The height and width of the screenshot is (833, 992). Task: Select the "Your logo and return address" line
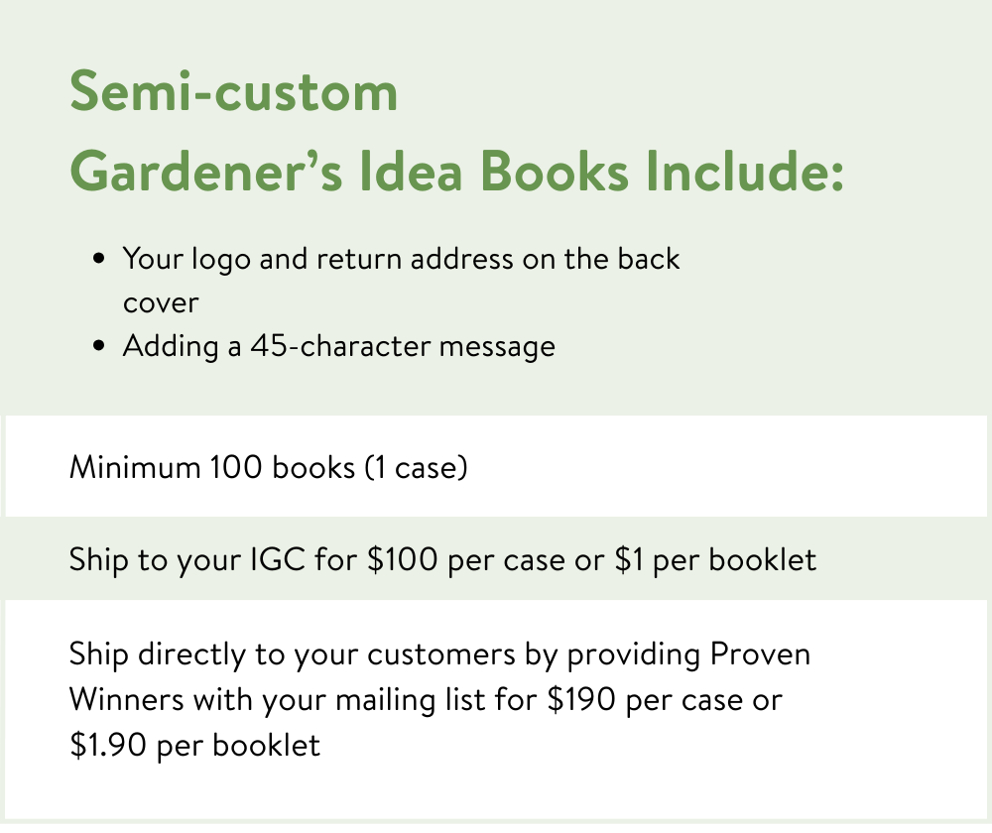[x=401, y=260]
